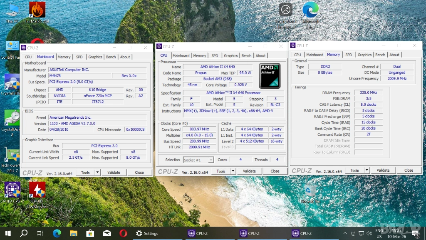The image size is (426, 240).
Task: Switch to the SPD tab in Mainboard window
Action: pyautogui.click(x=79, y=57)
